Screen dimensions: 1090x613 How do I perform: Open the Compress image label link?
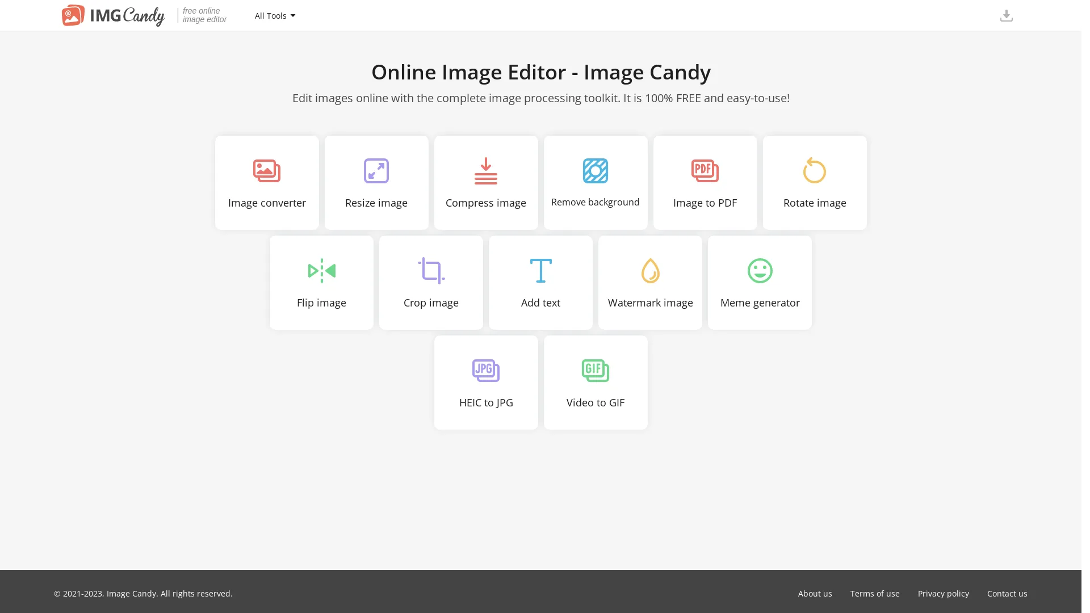click(486, 203)
